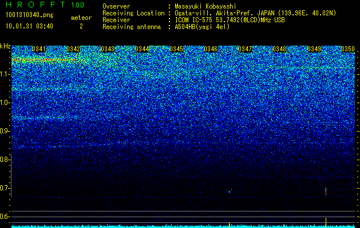360x228 pixels.
Task: Click the cyan noise level strip at bottom
Action: click(183, 227)
